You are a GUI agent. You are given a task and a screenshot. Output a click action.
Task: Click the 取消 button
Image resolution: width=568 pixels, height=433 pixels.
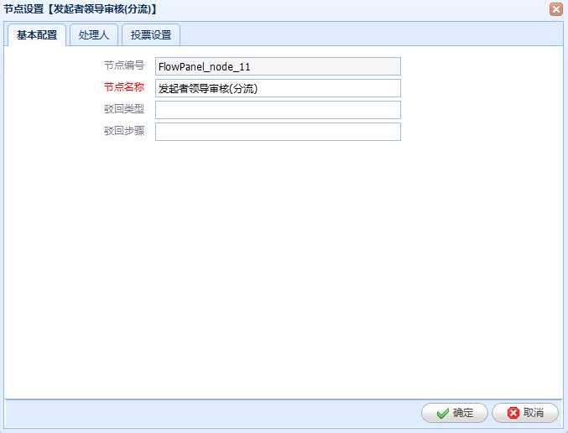[525, 413]
